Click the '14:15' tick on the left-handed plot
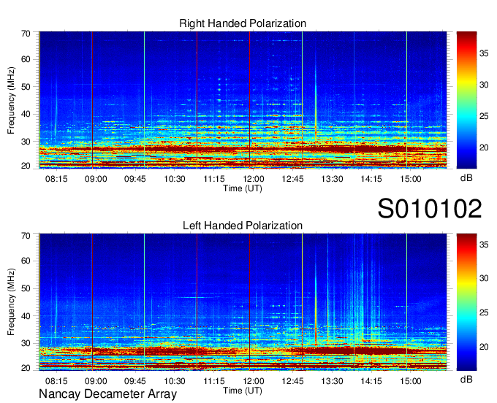This screenshot has height=403, width=497. pyautogui.click(x=371, y=381)
